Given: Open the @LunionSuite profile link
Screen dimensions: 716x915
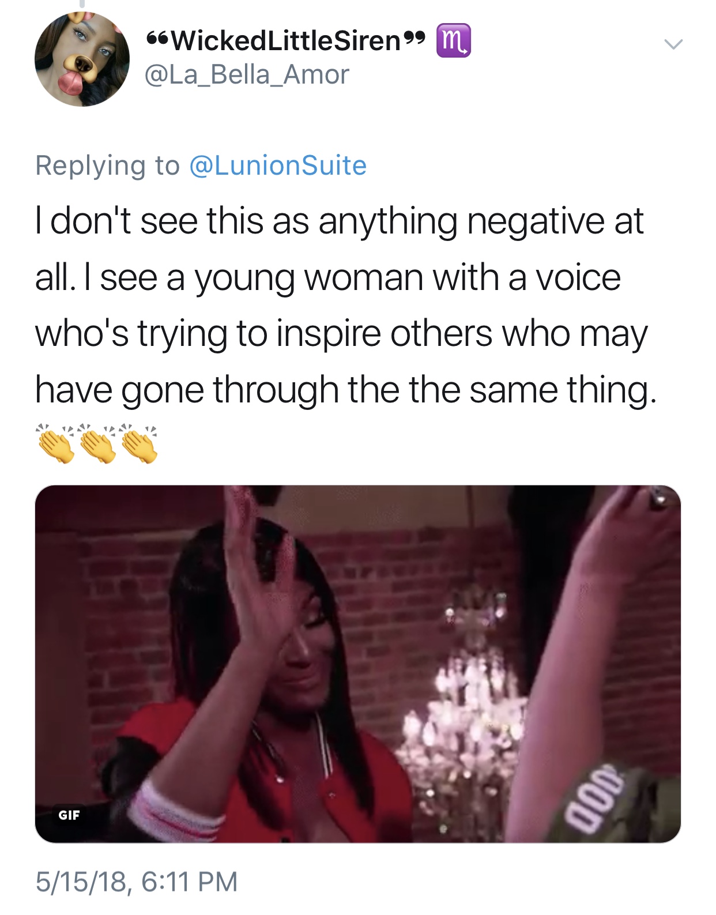Looking at the screenshot, I should [x=278, y=165].
